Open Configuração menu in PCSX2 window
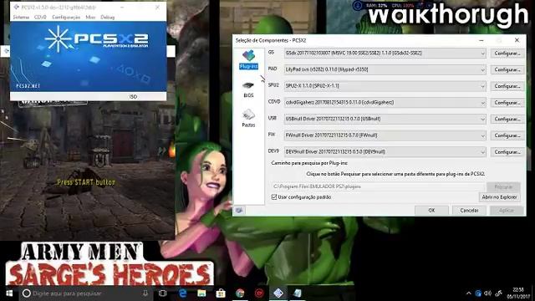Screen dimensions: 535x301 66,17
